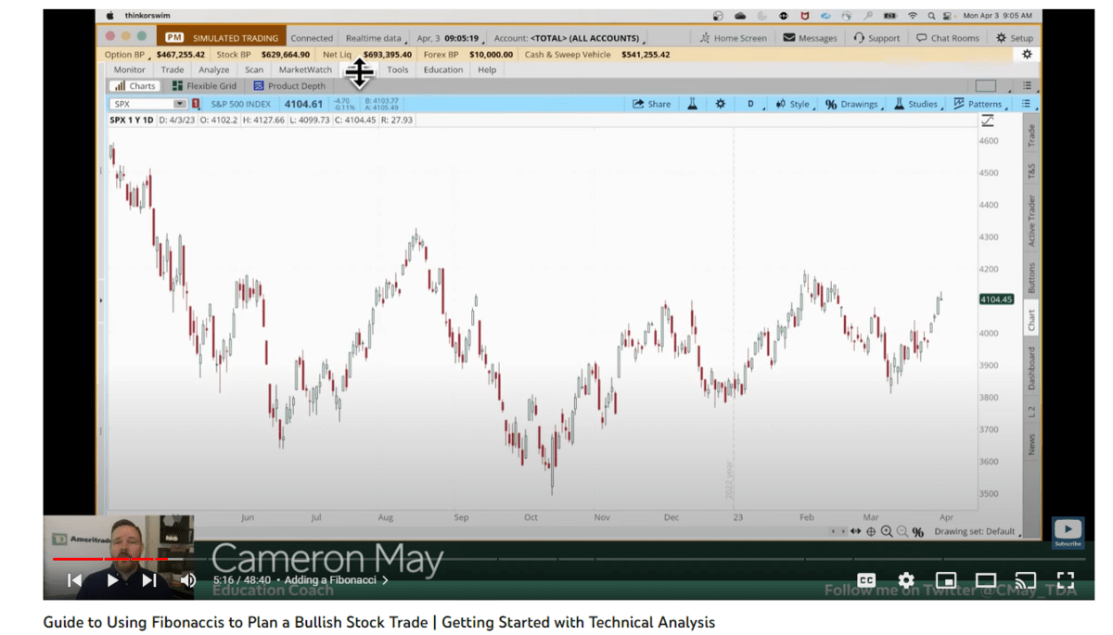Image resolution: width=1113 pixels, height=635 pixels.
Task: Click the chart crosshair pan icon
Action: [x=871, y=532]
